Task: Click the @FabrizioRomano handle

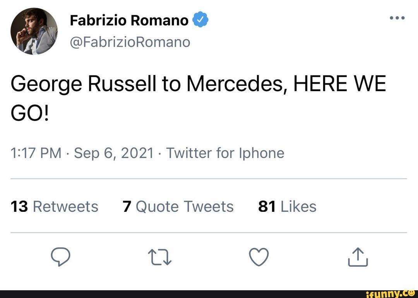Action: tap(130, 41)
